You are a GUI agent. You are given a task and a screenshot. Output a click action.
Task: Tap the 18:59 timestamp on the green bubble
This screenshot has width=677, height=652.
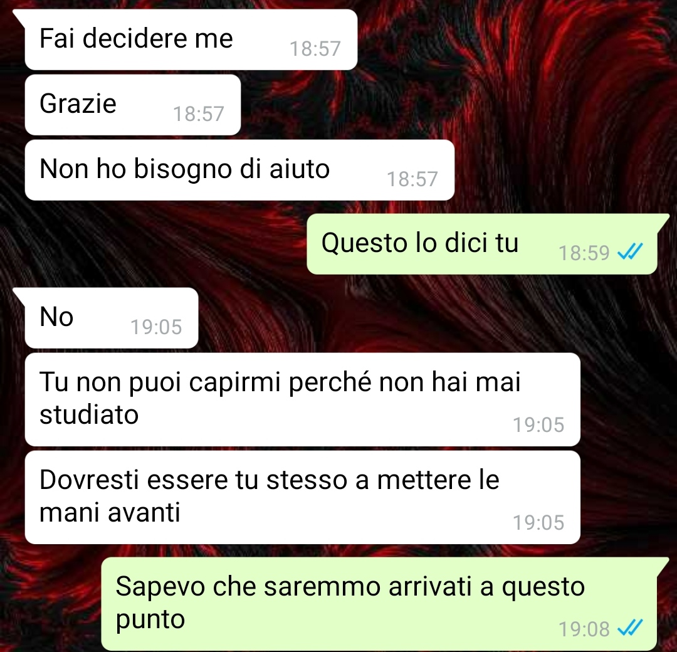(x=584, y=253)
